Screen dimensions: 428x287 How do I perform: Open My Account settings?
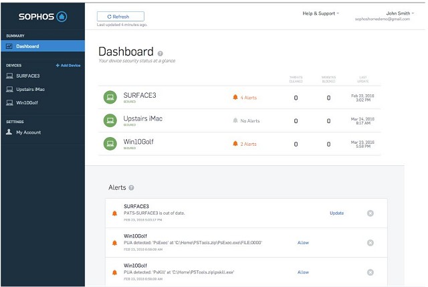pyautogui.click(x=28, y=132)
